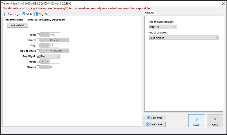The width and height of the screenshot is (227, 135).
Task: Open the Day/Night value dropdown
Action: 50,56
